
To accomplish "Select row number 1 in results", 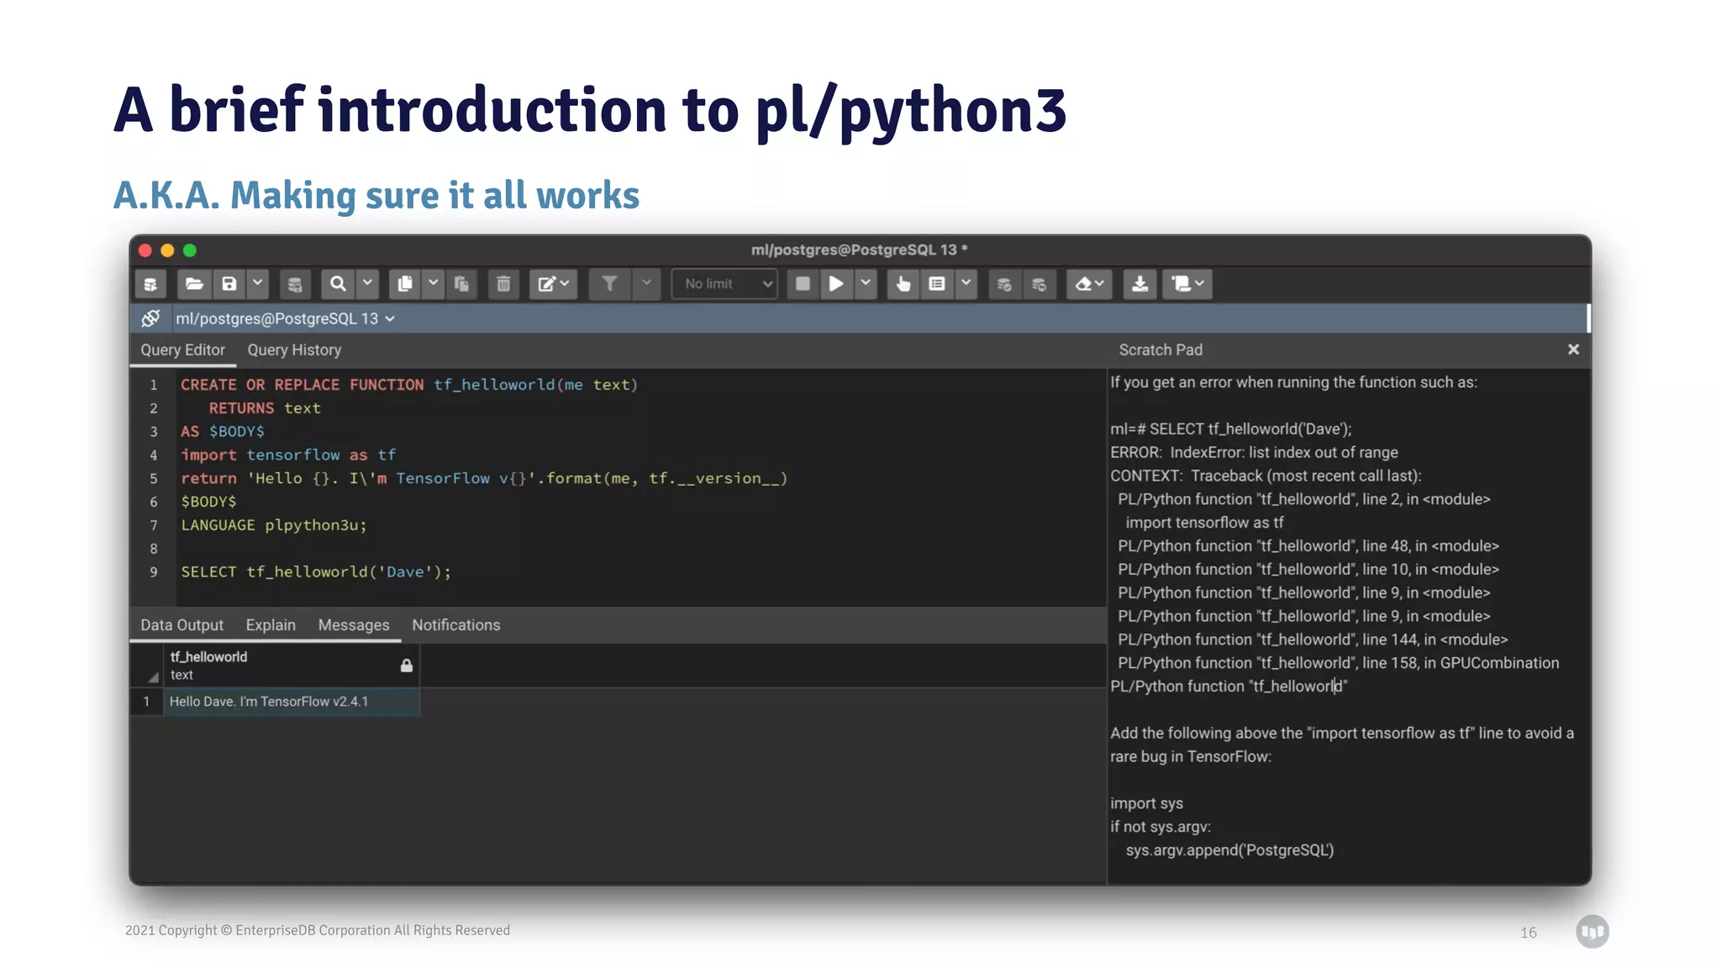I will point(146,702).
